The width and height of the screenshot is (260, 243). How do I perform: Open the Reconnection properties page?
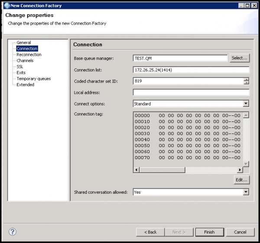[x=29, y=54]
